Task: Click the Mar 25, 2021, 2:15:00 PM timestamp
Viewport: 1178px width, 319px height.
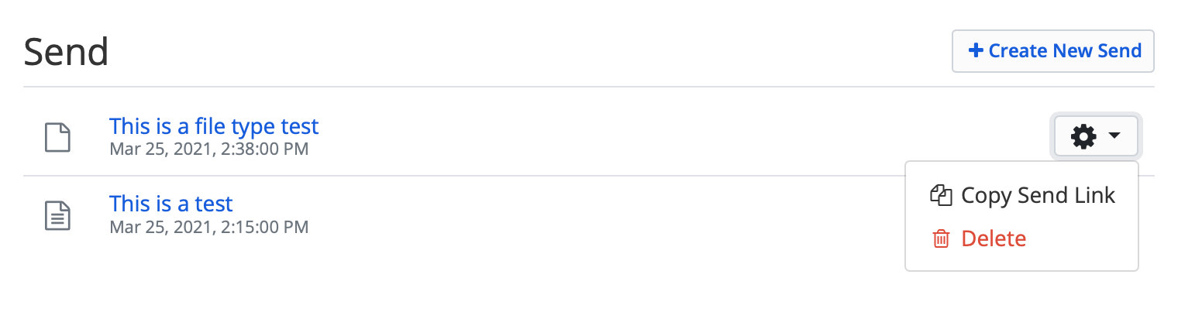Action: coord(209,227)
